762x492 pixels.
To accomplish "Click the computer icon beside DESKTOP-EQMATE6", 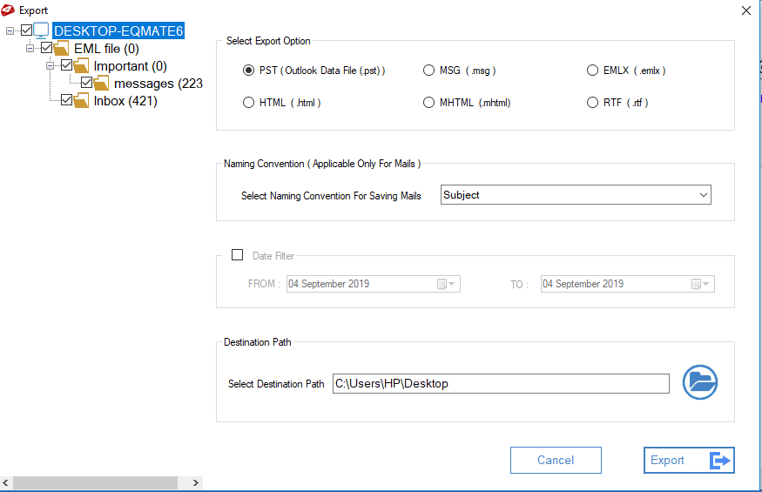I will pyautogui.click(x=41, y=30).
